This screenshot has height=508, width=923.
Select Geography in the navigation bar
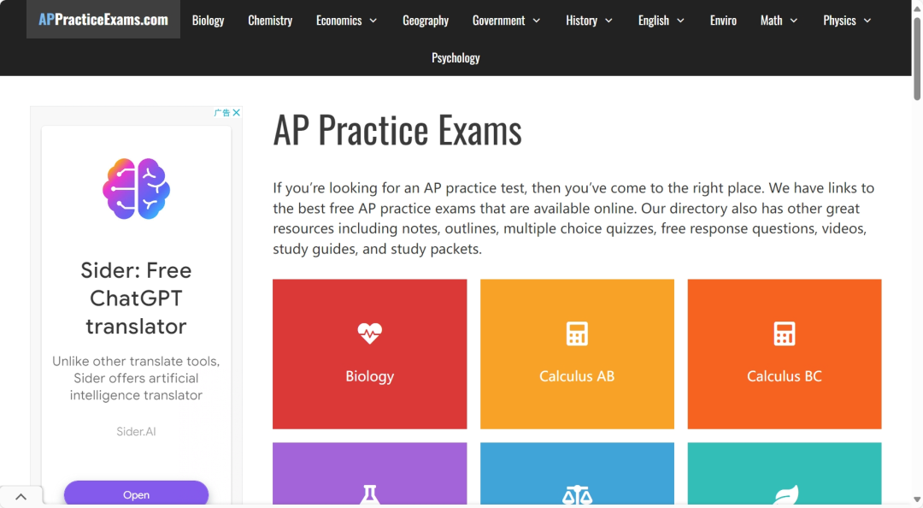(426, 21)
